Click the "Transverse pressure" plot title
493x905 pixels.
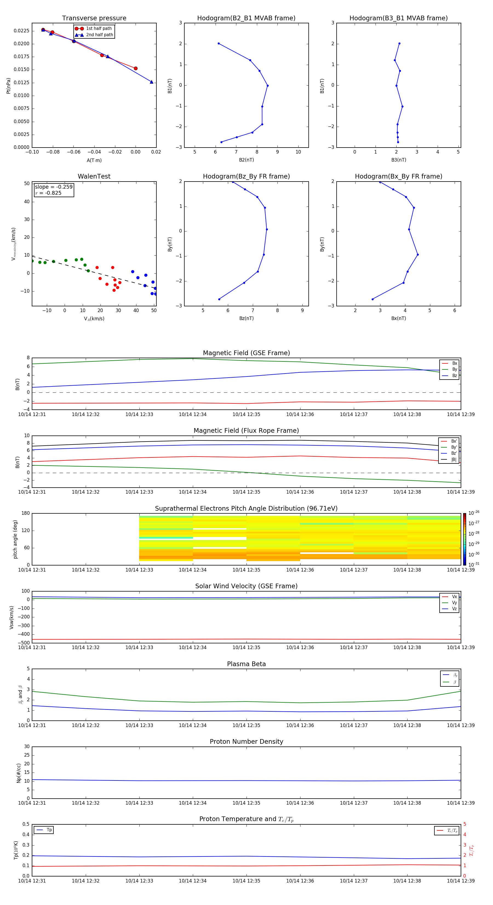point(94,18)
